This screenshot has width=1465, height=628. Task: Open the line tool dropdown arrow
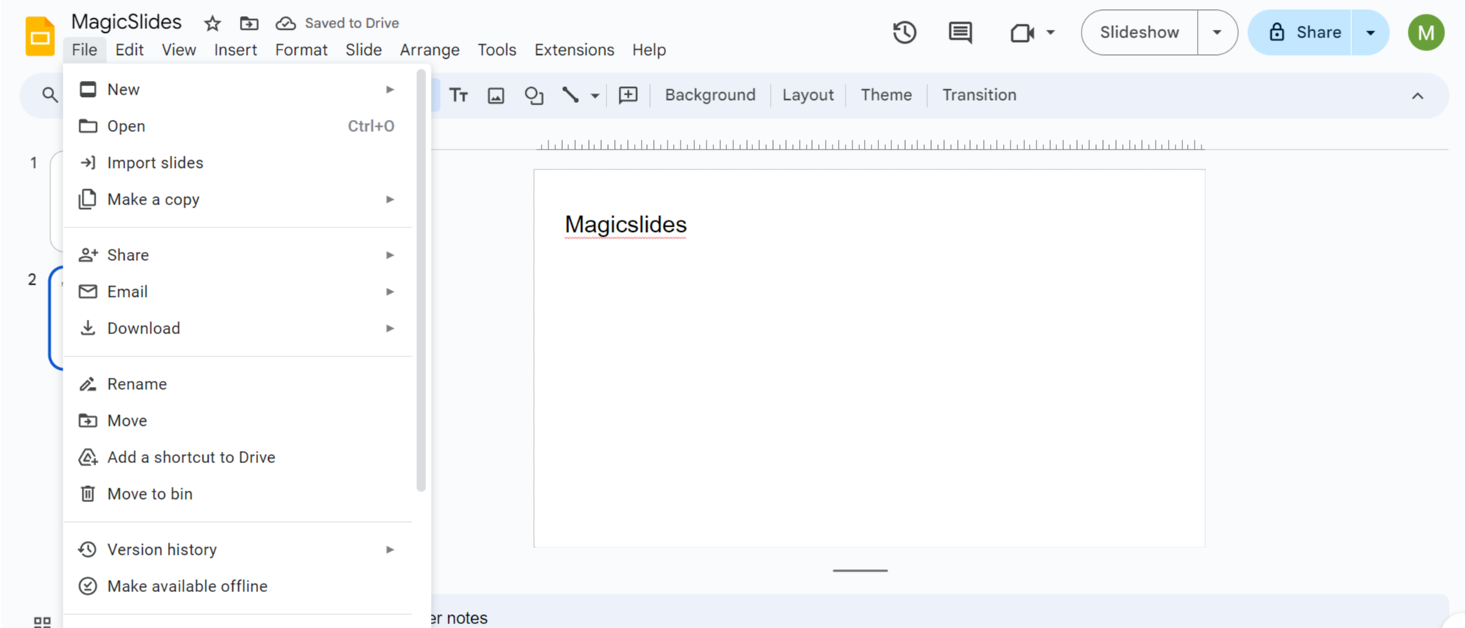pyautogui.click(x=594, y=96)
